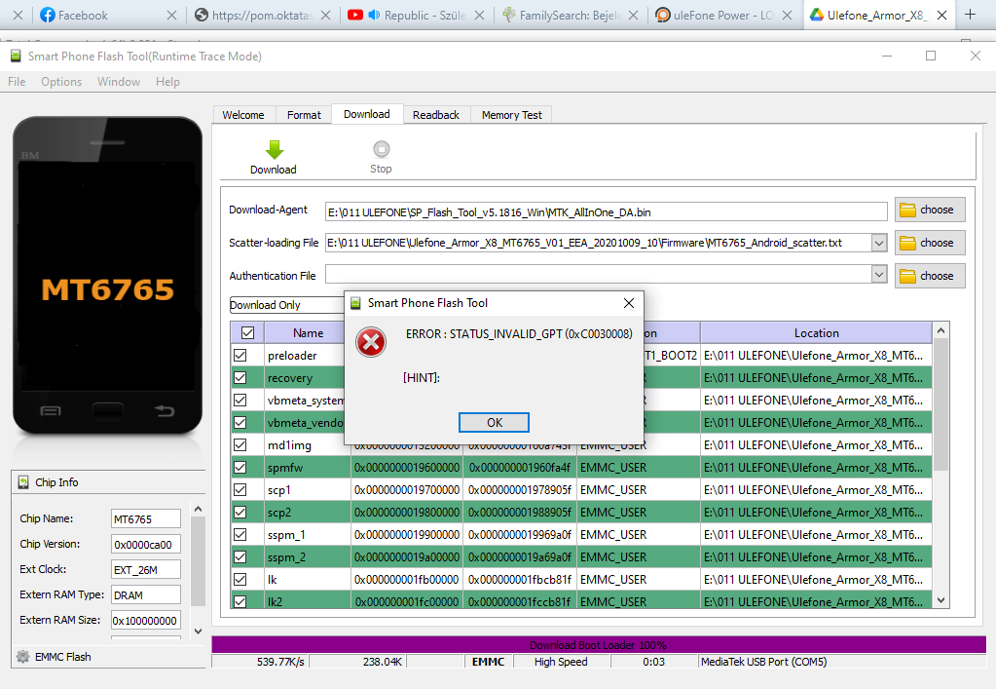Click the Extern RAM Size value field
996x689 pixels.
click(x=145, y=621)
